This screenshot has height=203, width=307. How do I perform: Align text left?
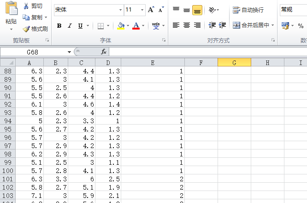176,25
